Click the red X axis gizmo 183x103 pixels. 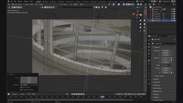(137, 15)
